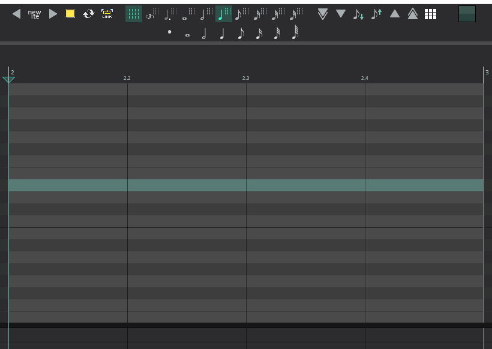This screenshot has height=349, width=492.
Task: Click the double up arrow icon
Action: [x=413, y=14]
